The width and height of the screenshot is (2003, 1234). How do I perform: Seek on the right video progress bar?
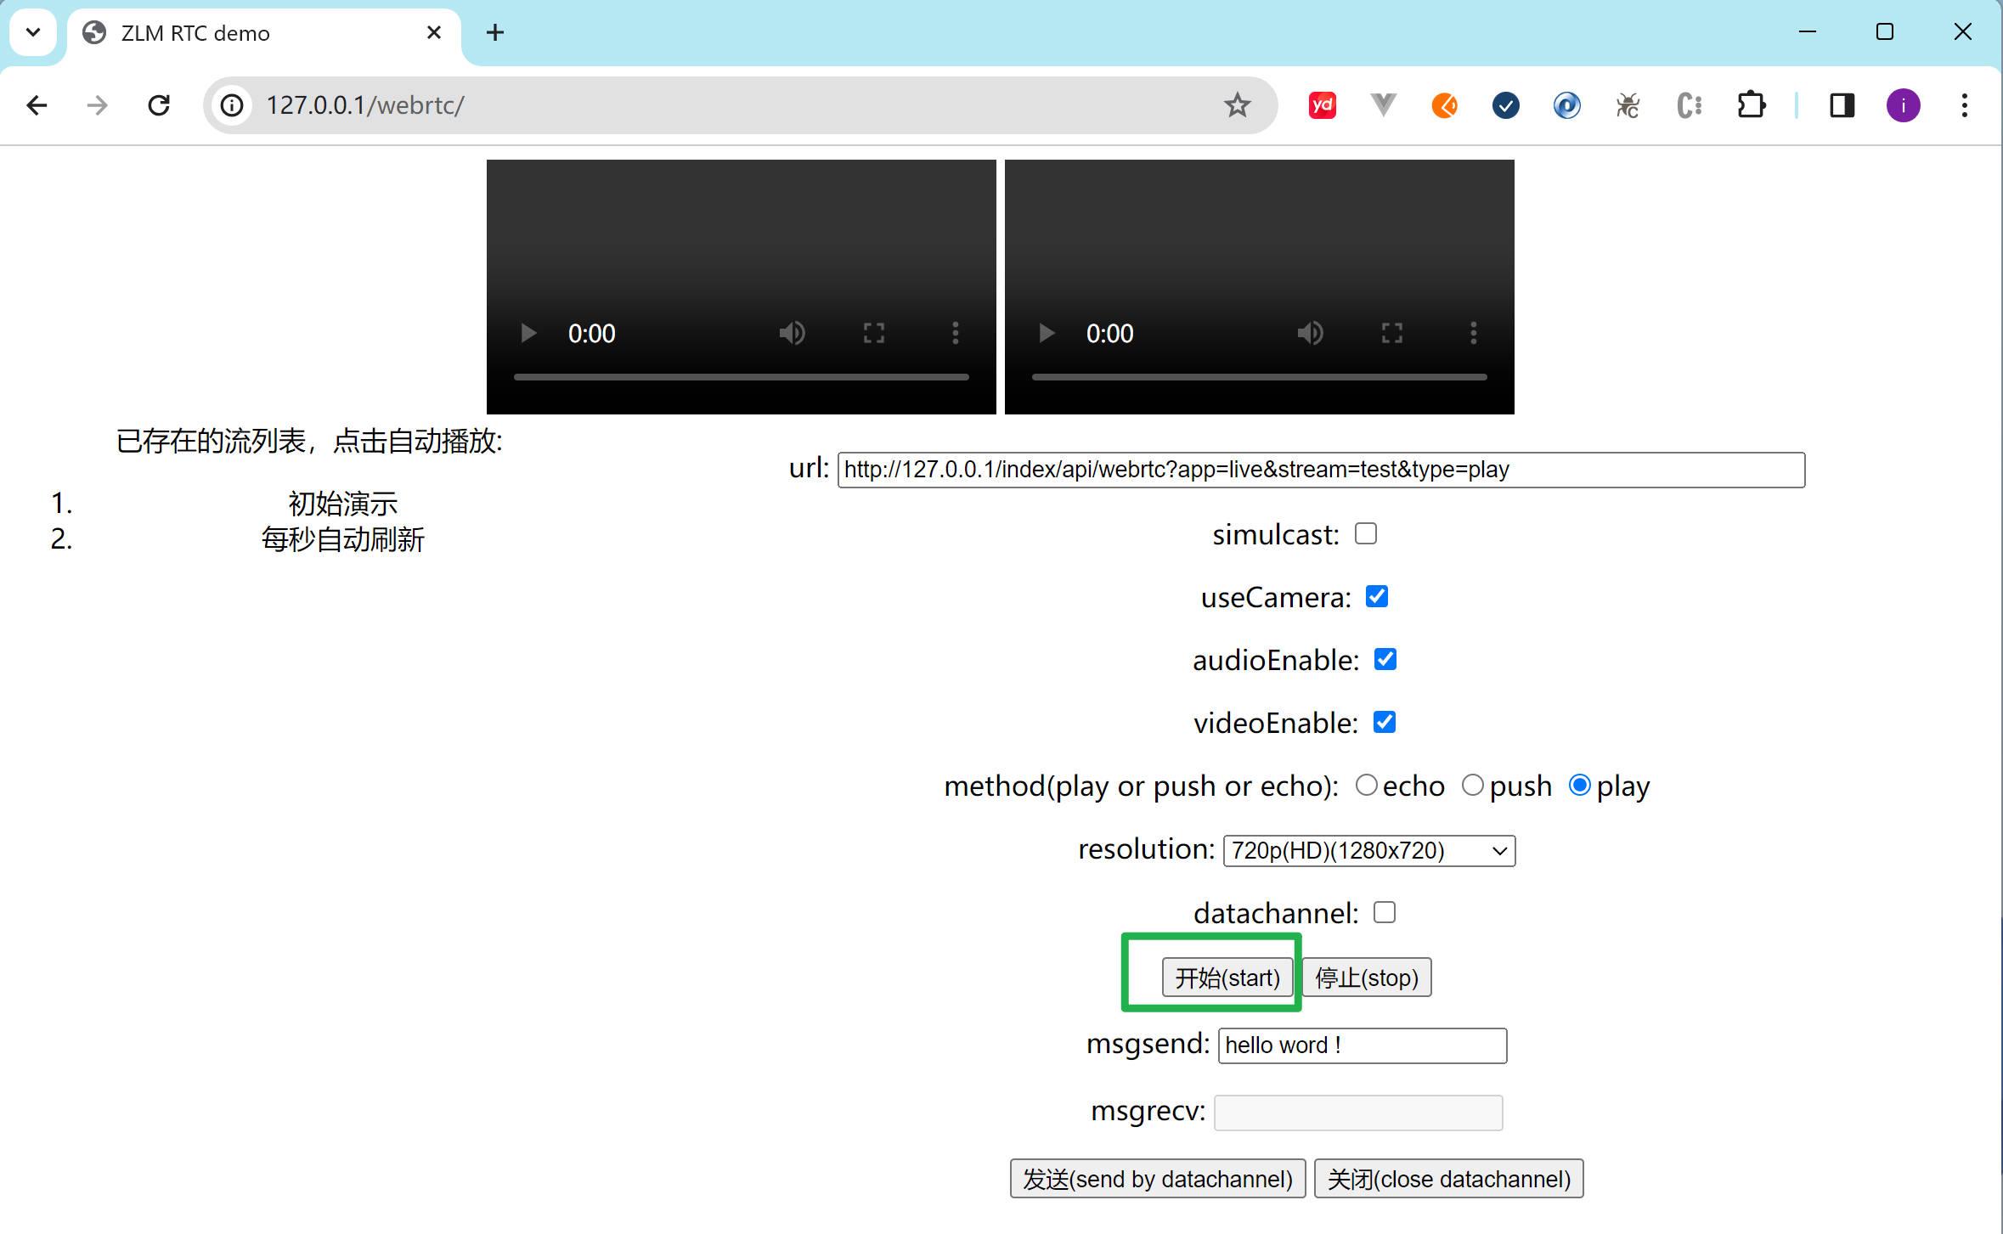tap(1259, 376)
